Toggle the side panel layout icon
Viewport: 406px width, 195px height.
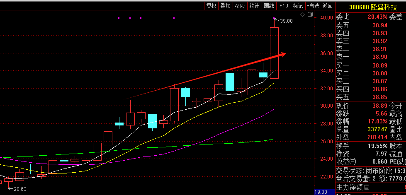point(310,14)
